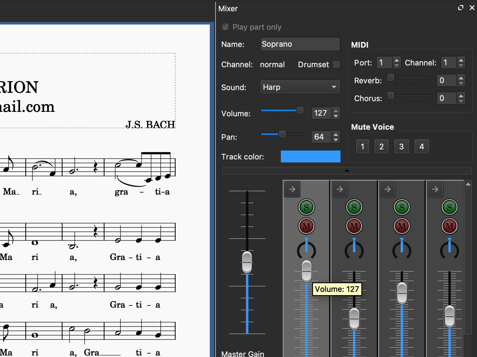Decrease Pan value with down stepper
The width and height of the screenshot is (477, 357).
click(x=336, y=140)
